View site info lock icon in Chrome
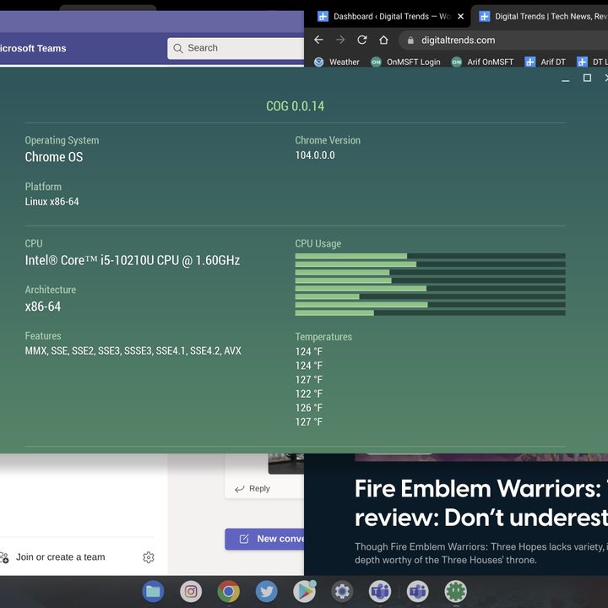608x608 pixels. [x=410, y=41]
